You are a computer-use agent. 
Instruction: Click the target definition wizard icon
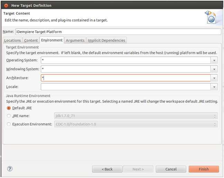(211, 17)
